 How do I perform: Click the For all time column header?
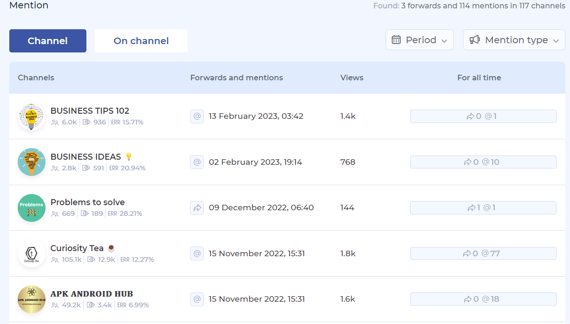479,78
